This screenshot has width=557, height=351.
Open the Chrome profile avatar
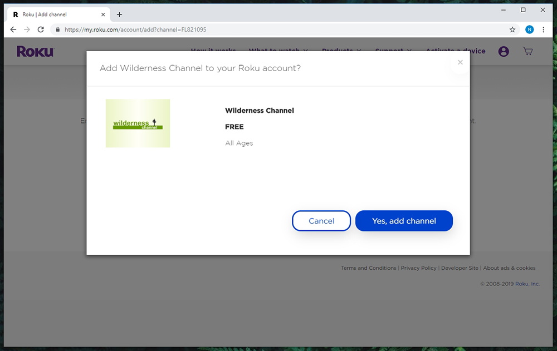(x=529, y=29)
